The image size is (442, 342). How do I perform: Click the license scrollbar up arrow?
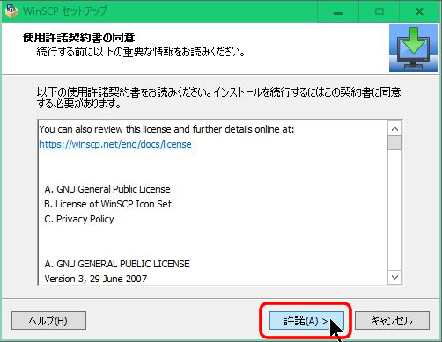pyautogui.click(x=394, y=129)
